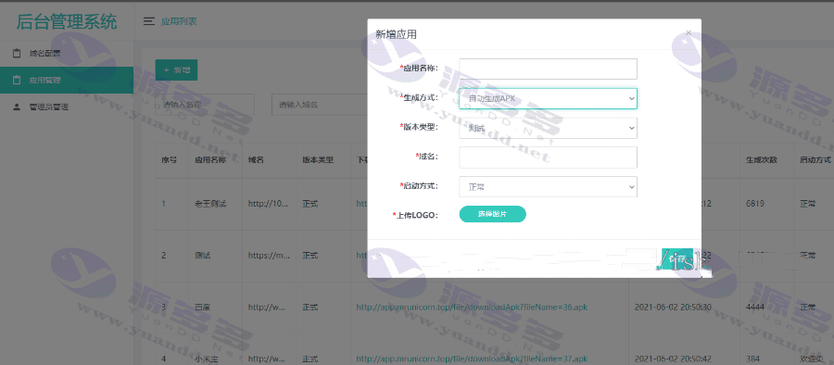Click the 384 generation count cell
This screenshot has height=365, width=834.
tap(752, 359)
